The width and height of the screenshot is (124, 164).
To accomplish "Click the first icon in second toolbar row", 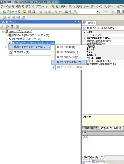I will tap(4, 17).
